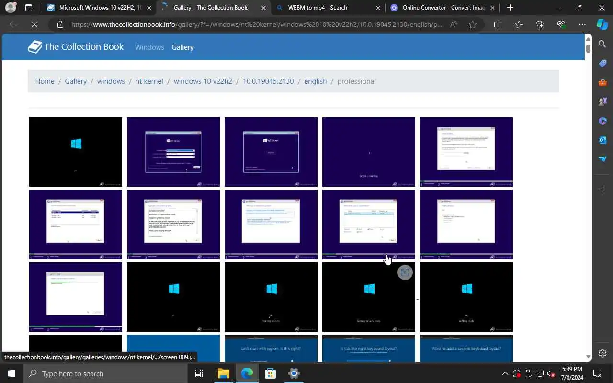Open the 'second keyboard layout' thumbnail
The height and width of the screenshot is (383, 613).
(466, 349)
